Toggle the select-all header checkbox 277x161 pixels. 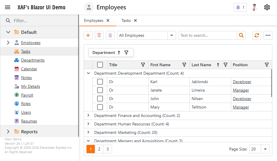(x=100, y=65)
